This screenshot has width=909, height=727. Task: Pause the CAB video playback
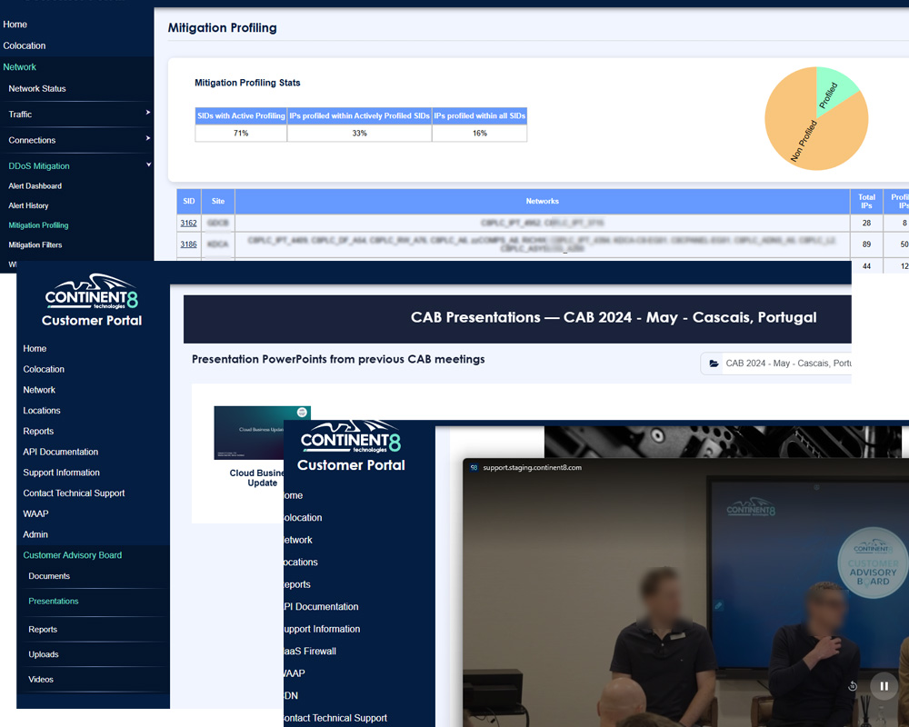884,686
